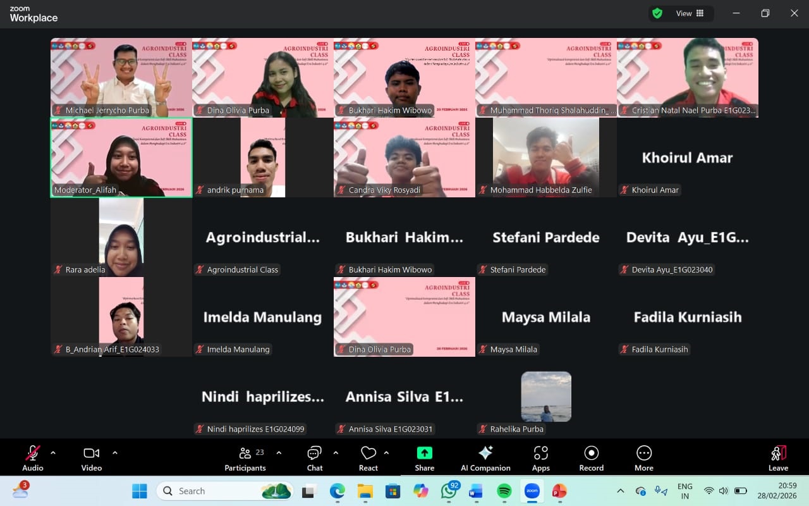
Task: Toggle the Video camera button
Action: click(92, 457)
